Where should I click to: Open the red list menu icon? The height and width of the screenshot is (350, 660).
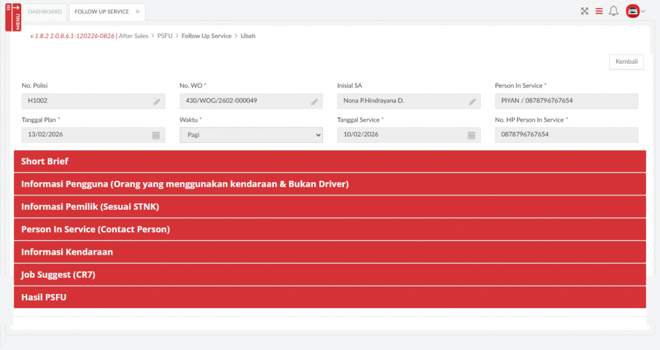coord(599,11)
